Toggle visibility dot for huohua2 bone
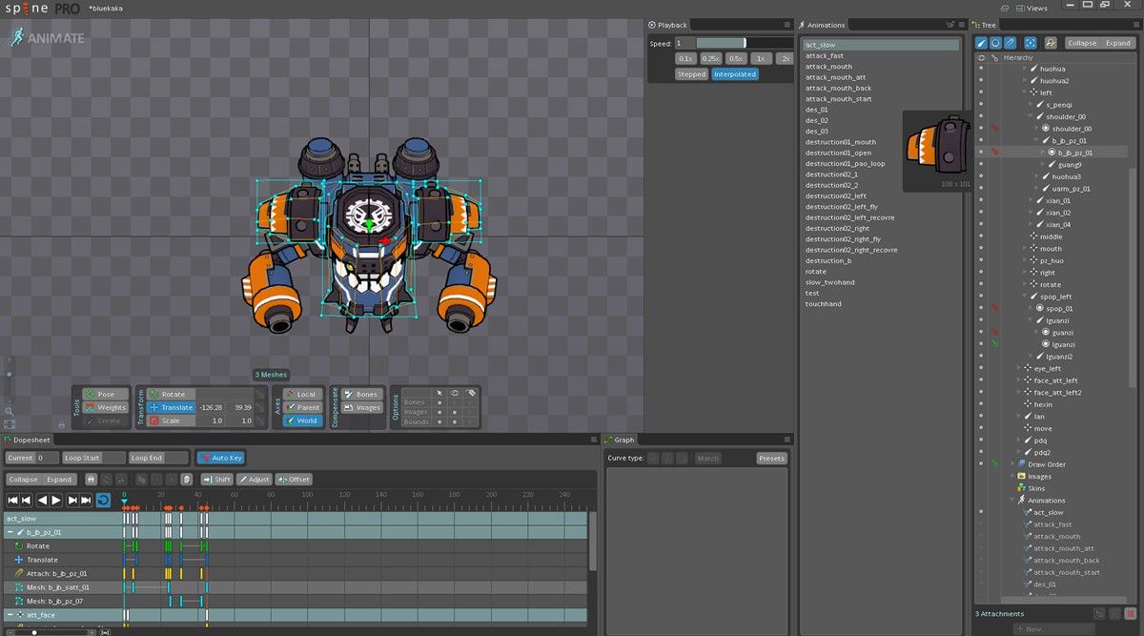This screenshot has height=636, width=1144. click(981, 81)
